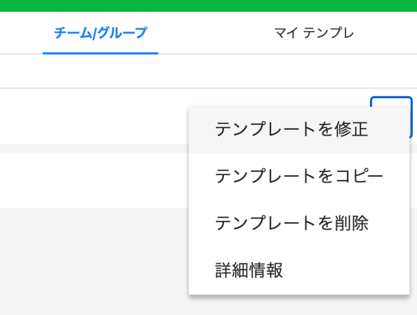
Task: Open 詳細情報 from the dropdown menu
Action: coord(299,270)
